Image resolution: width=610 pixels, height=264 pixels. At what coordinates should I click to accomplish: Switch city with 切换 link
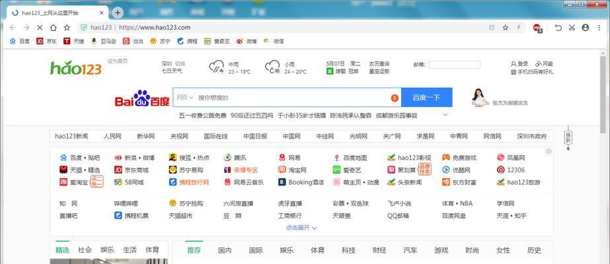[180, 63]
